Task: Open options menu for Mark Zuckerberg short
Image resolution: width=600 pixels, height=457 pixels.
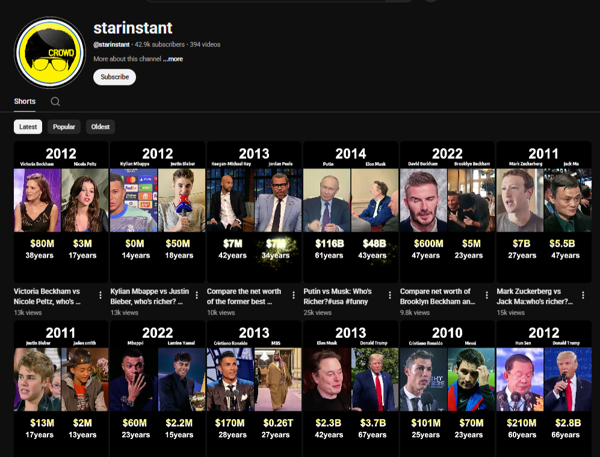Action: (x=583, y=295)
